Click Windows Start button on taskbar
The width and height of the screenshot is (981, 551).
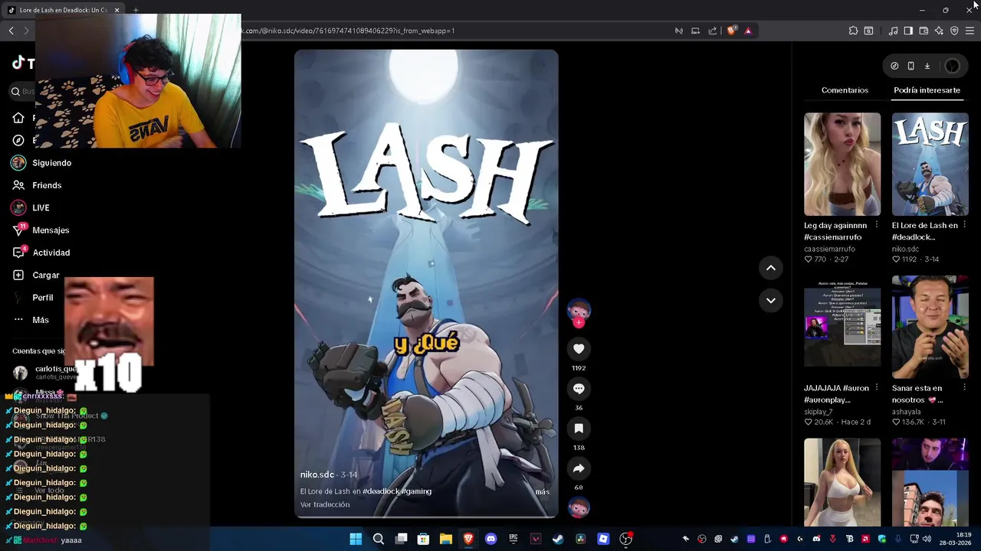coord(356,539)
